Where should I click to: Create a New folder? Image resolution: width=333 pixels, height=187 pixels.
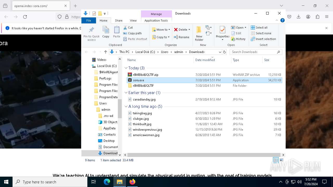[x=199, y=33]
